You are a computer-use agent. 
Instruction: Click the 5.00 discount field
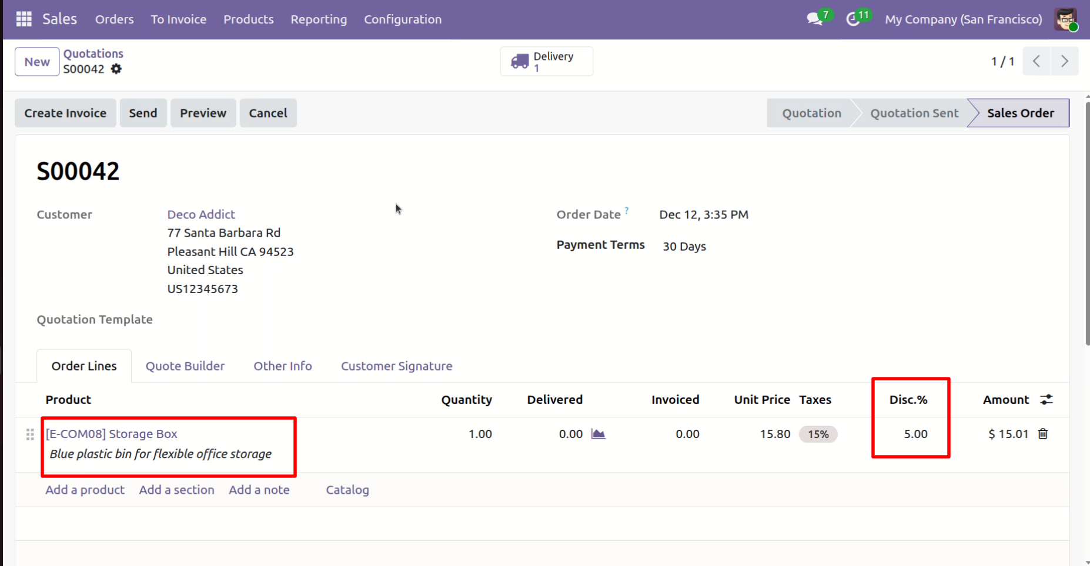click(915, 434)
